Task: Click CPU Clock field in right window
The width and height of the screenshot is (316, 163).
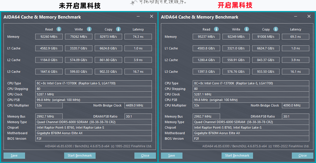Action: 251,94
